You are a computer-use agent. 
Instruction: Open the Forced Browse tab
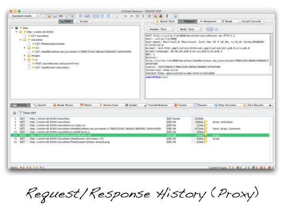coord(156,105)
